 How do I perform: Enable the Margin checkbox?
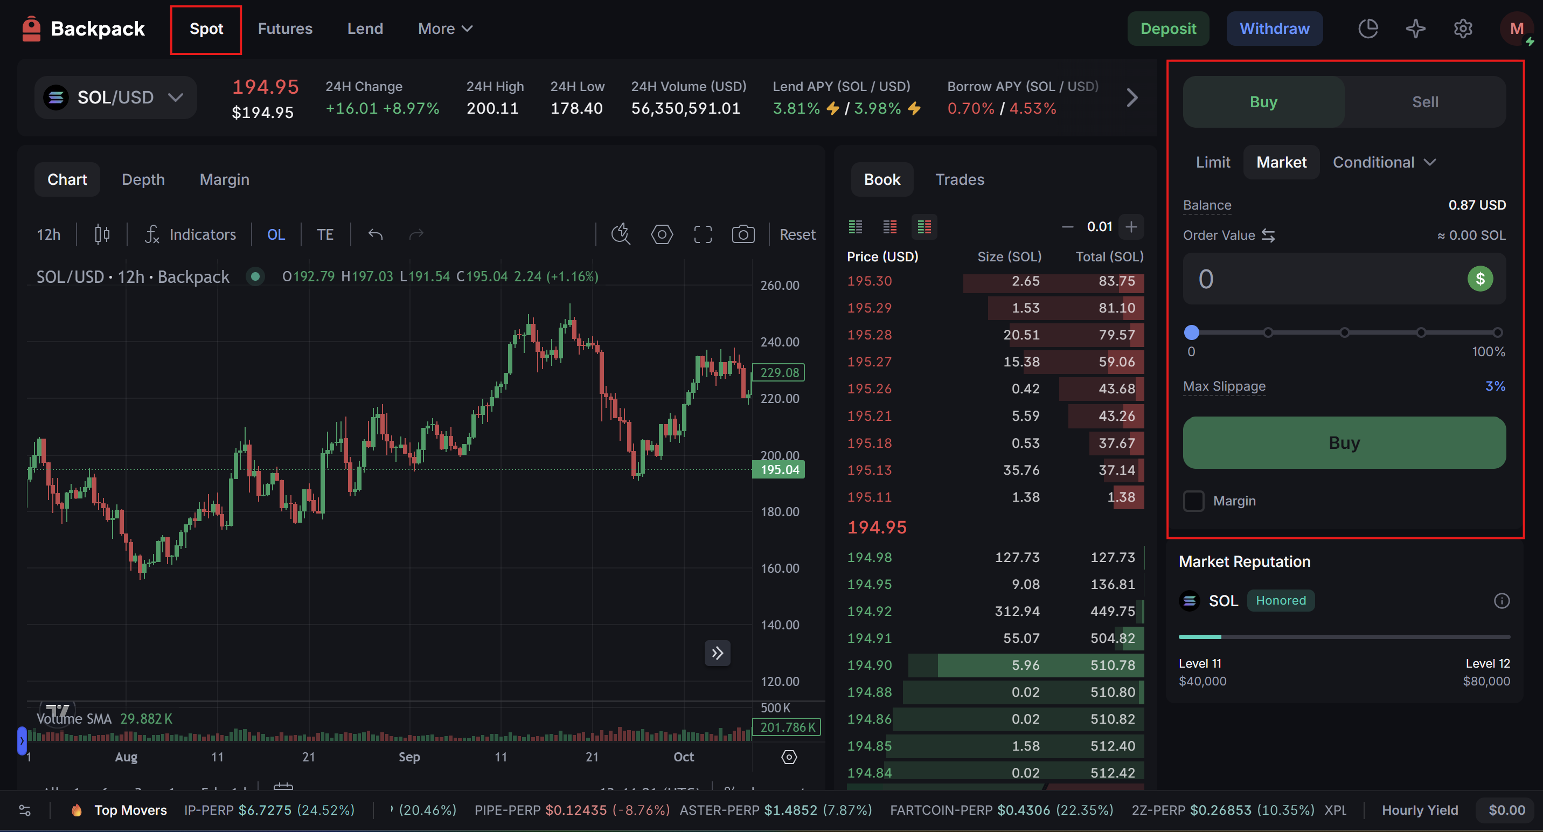[1193, 501]
